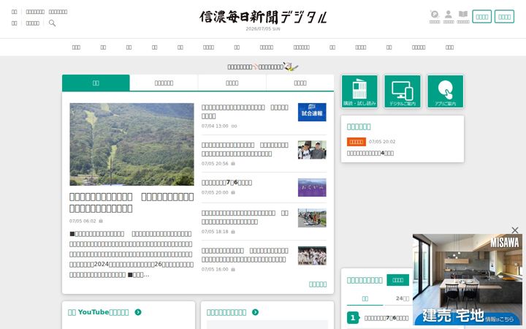Screen dimensions: 526x329
Task: Click the date text 2026/07/05 SUN
Action: (x=263, y=29)
